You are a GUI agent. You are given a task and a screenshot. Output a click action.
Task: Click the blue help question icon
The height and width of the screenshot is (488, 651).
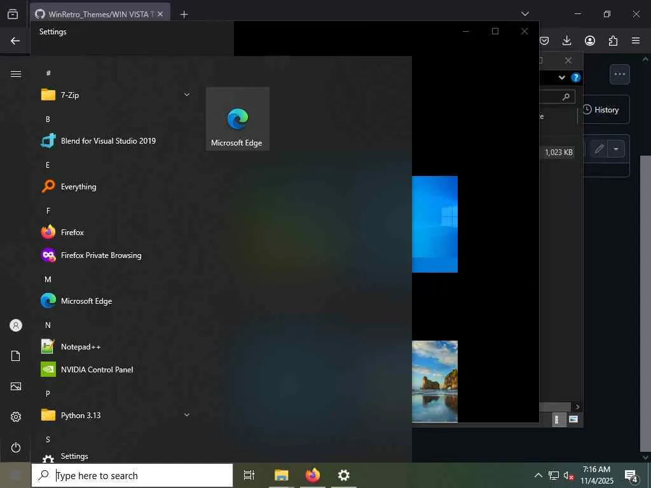coord(575,78)
